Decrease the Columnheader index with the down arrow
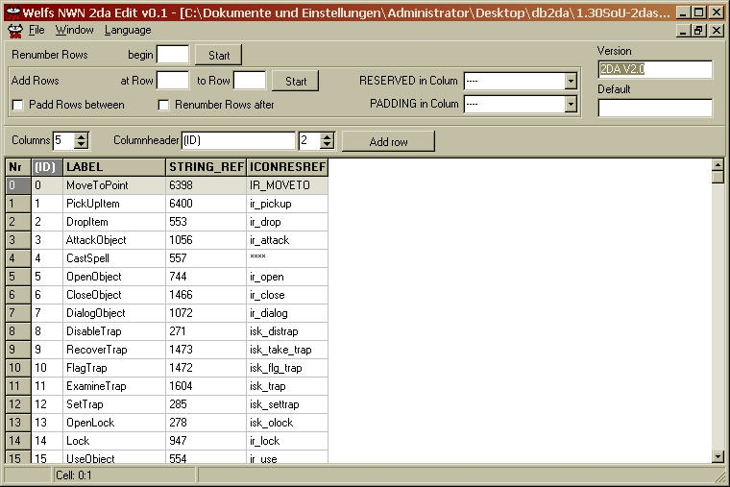 327,145
